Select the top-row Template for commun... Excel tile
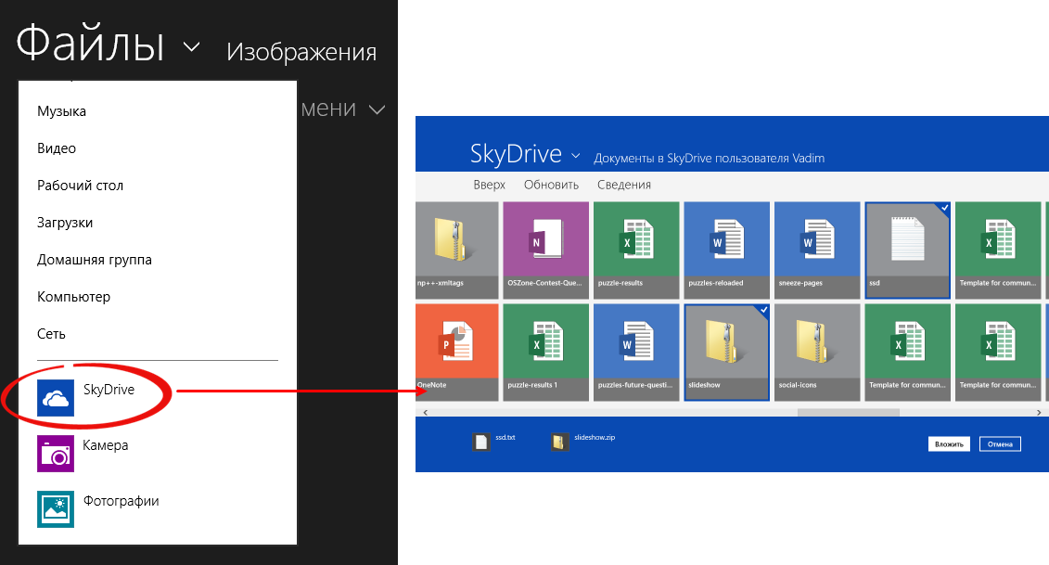This screenshot has width=1049, height=565. 998,250
